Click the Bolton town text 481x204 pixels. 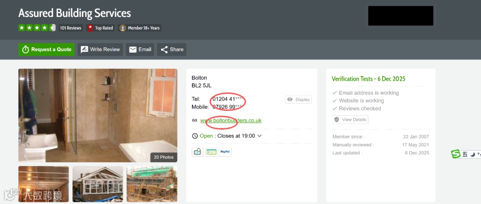[200, 78]
